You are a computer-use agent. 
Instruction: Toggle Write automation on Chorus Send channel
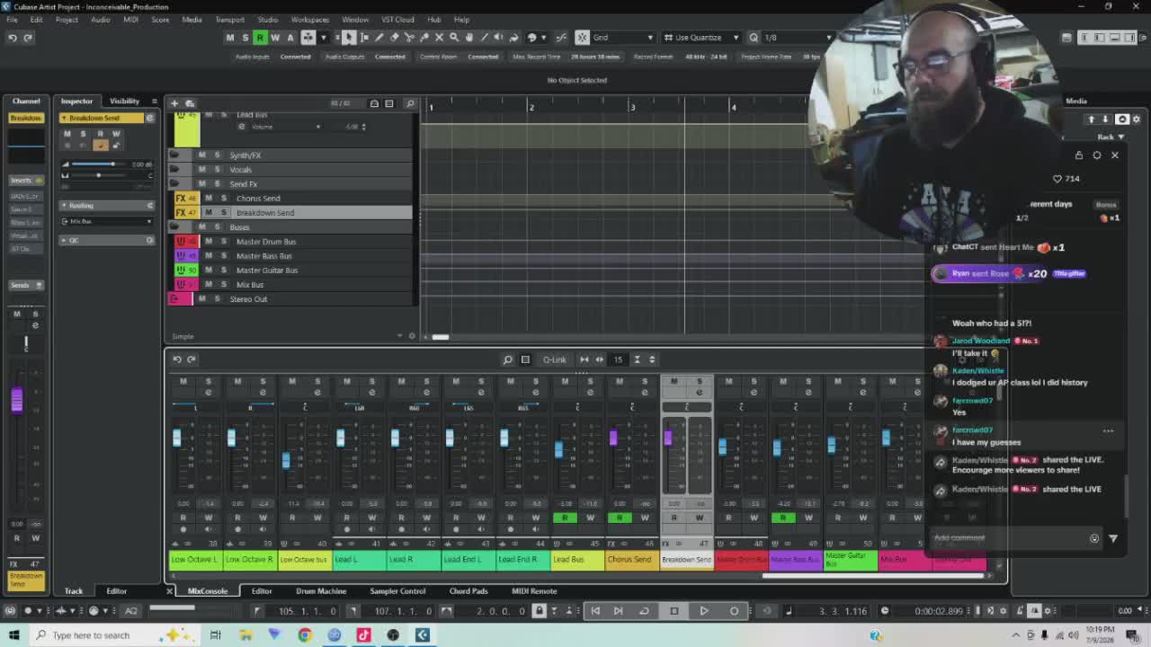point(644,518)
